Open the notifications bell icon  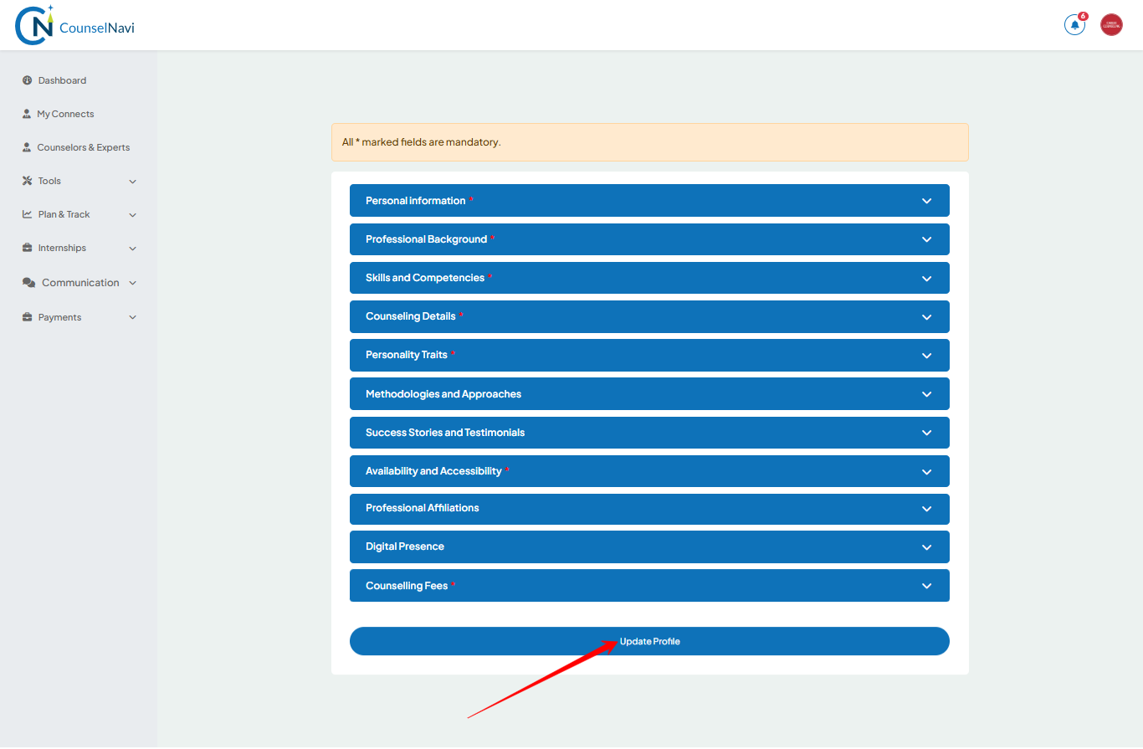tap(1074, 25)
